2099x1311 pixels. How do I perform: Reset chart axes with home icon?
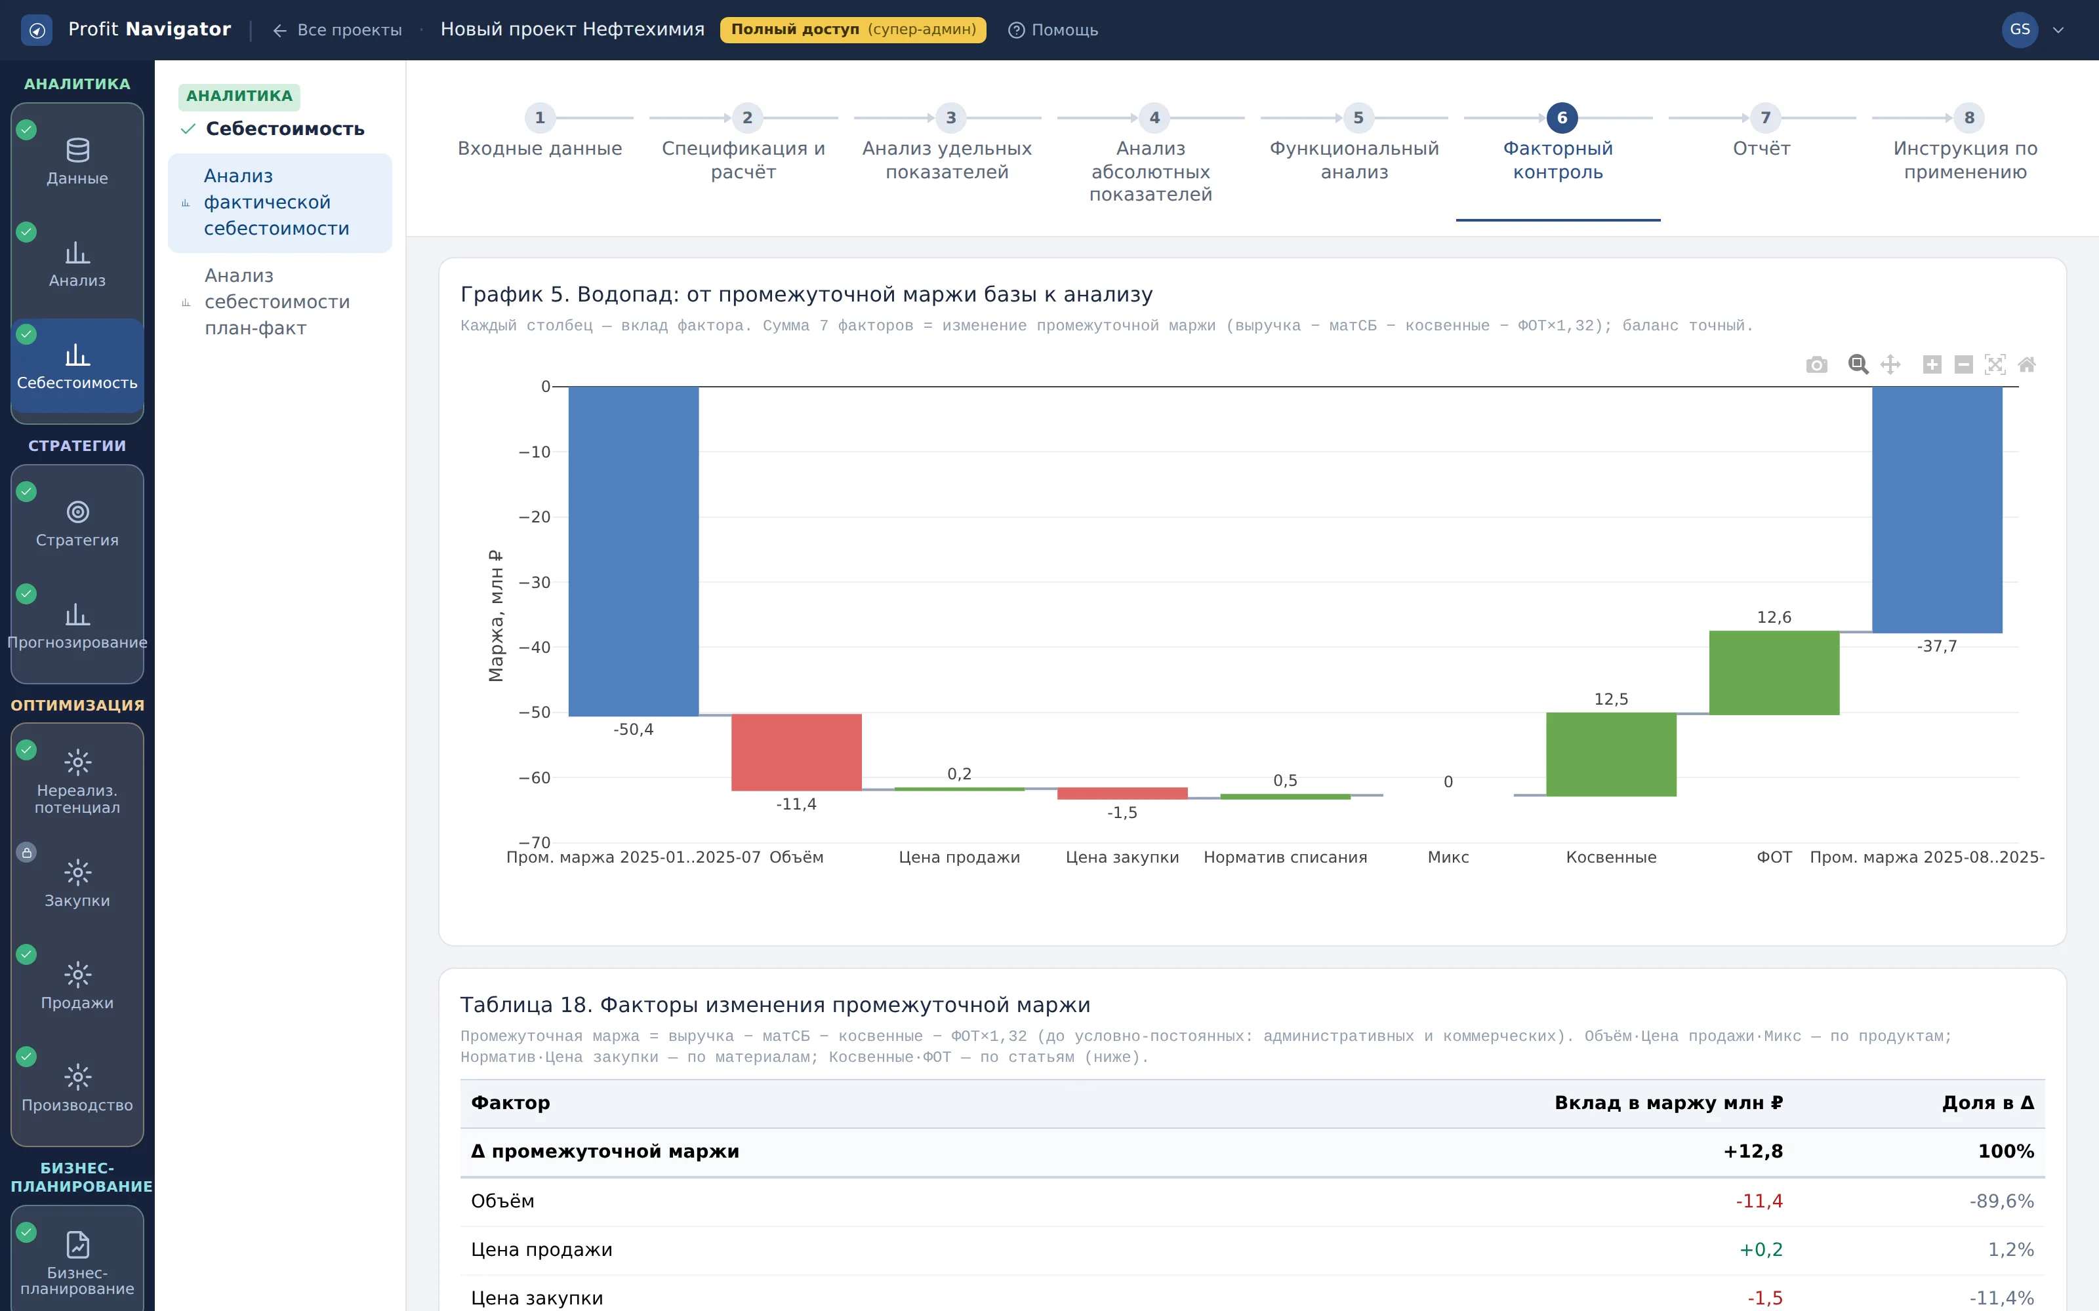(2026, 364)
